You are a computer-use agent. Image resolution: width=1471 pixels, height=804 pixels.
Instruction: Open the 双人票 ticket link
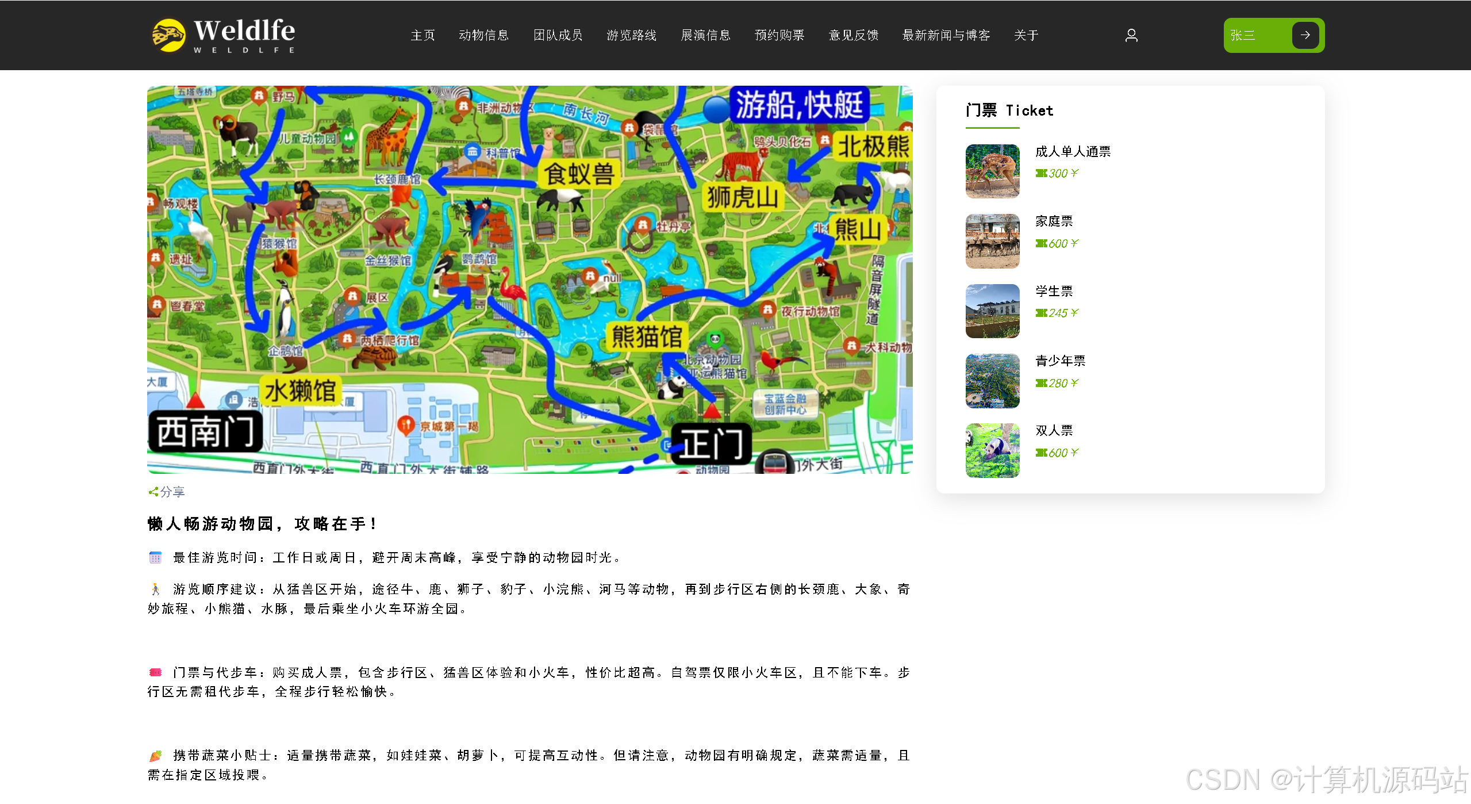pyautogui.click(x=1054, y=430)
